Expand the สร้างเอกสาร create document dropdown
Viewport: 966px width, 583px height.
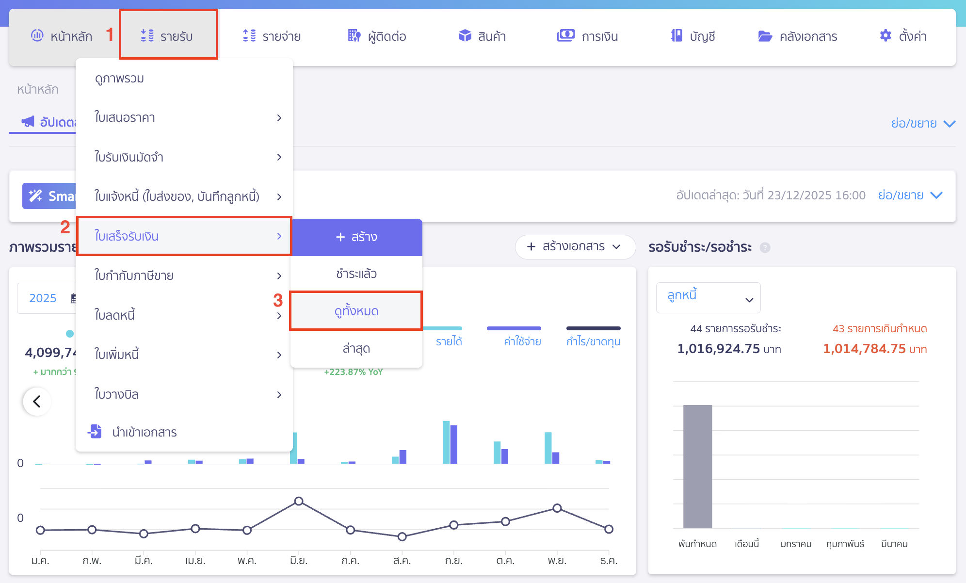(575, 247)
